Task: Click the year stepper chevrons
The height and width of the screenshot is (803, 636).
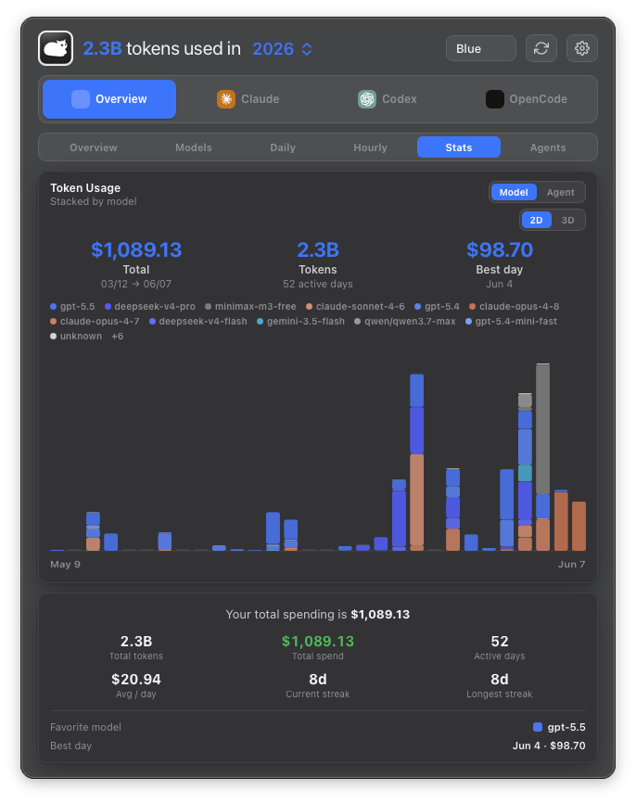Action: click(x=307, y=48)
